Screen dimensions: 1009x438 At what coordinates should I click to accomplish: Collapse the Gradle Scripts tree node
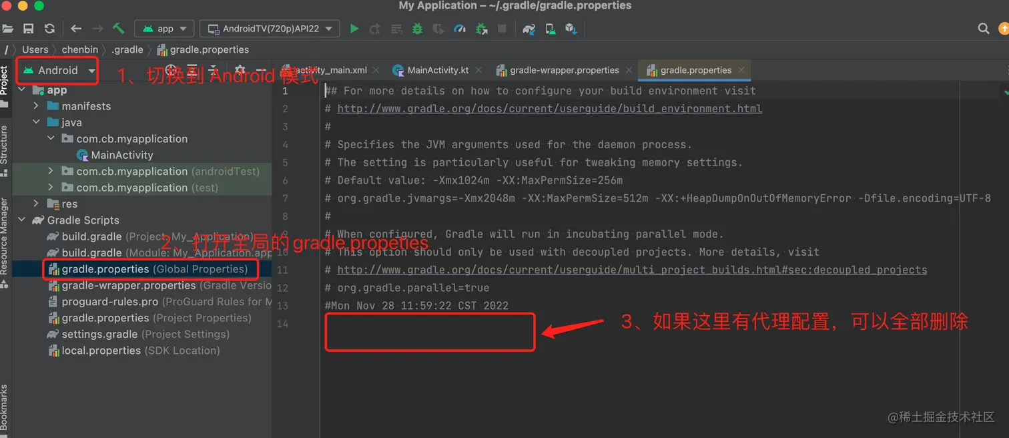(x=21, y=220)
